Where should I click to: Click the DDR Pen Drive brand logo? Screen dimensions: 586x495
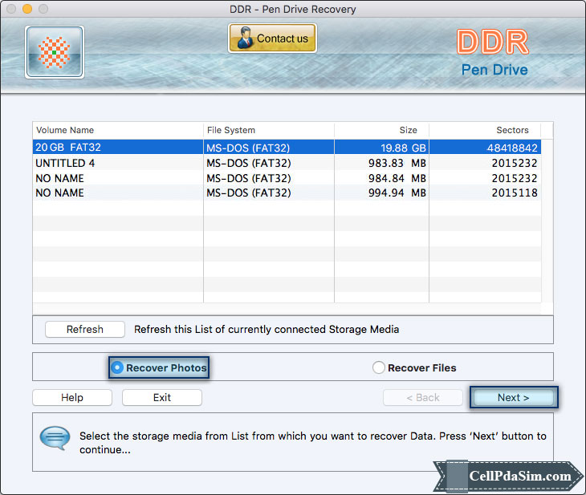[x=494, y=53]
